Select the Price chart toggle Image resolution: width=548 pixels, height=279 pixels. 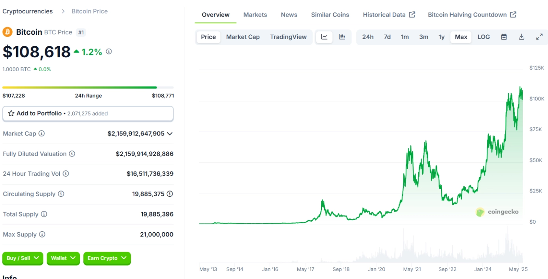click(208, 37)
